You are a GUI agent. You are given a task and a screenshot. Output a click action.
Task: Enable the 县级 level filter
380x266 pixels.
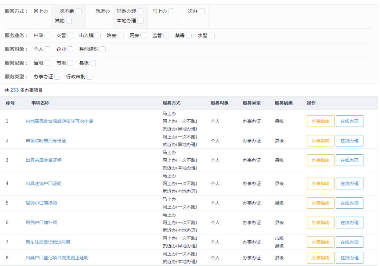pyautogui.click(x=93, y=64)
